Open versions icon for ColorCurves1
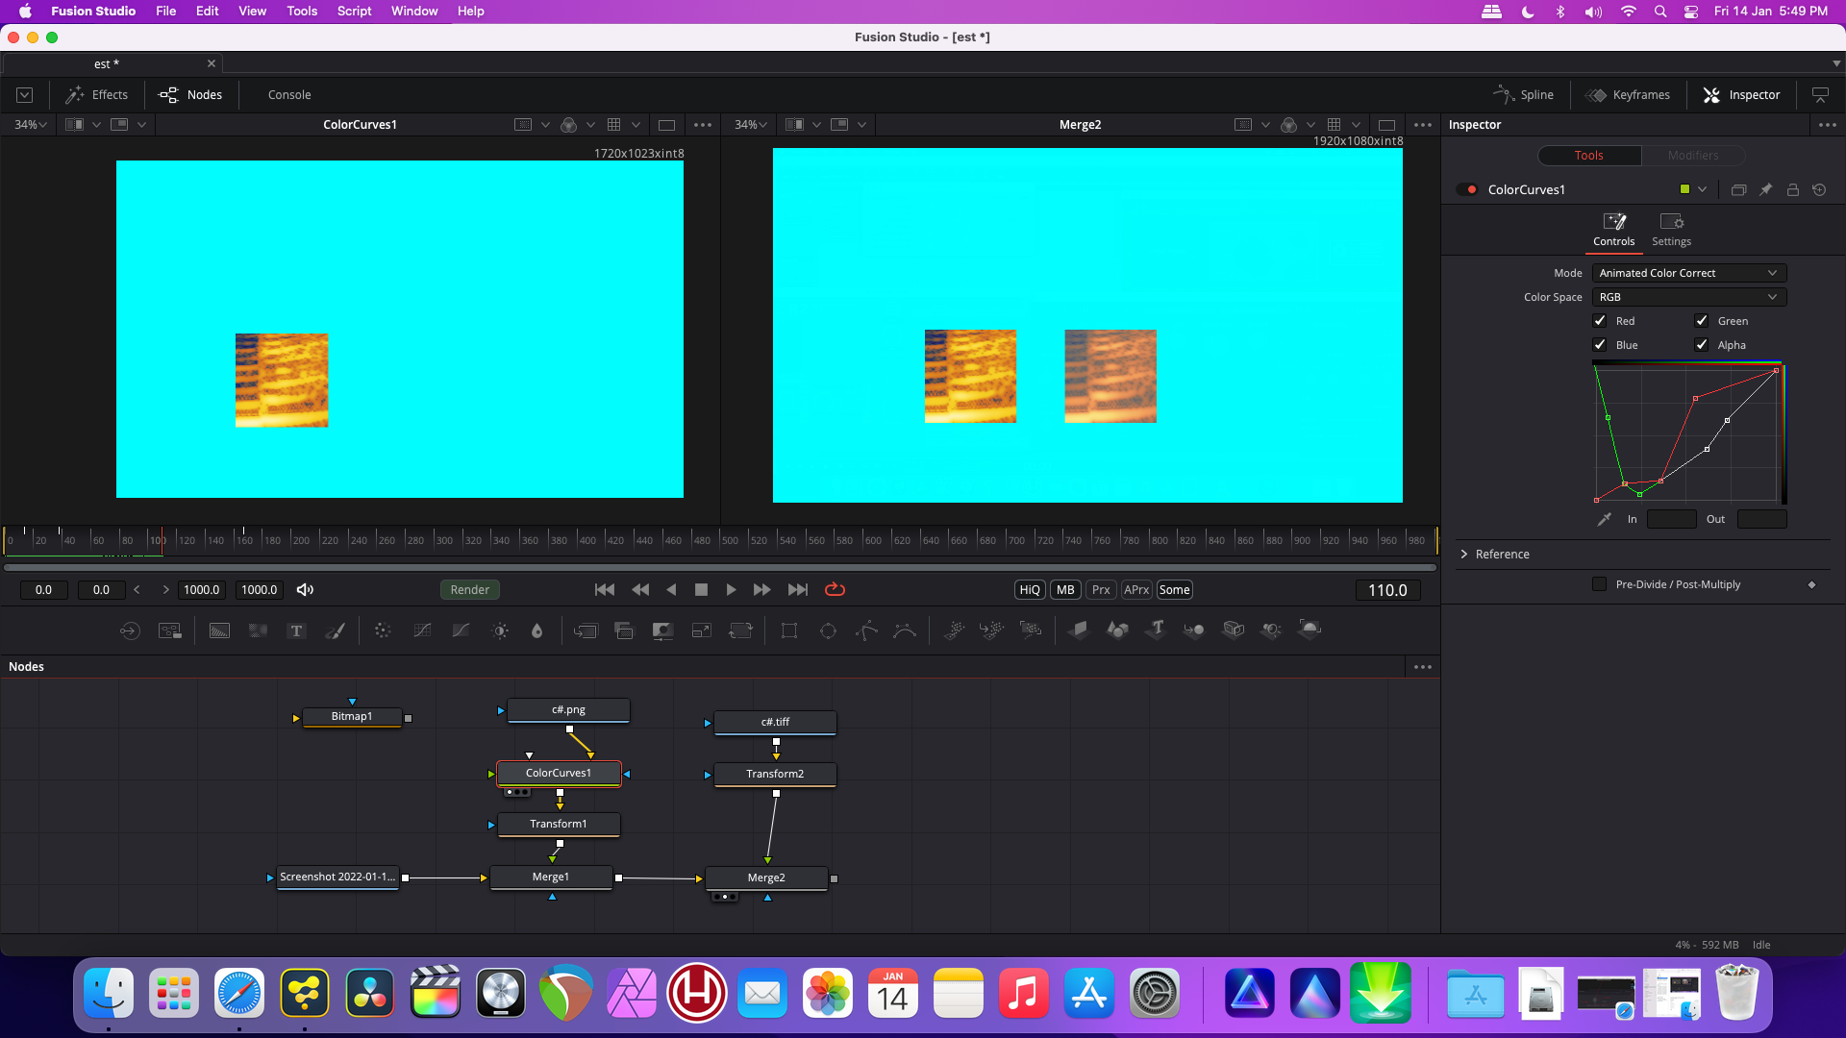 coord(1738,189)
